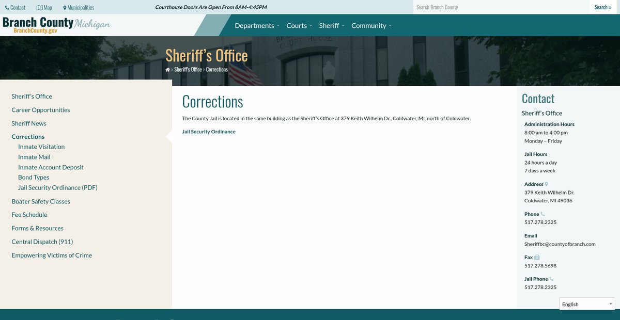Open Jail Security Ordinance (PDF) sidebar link
Viewport: 620px width, 320px height.
(58, 187)
